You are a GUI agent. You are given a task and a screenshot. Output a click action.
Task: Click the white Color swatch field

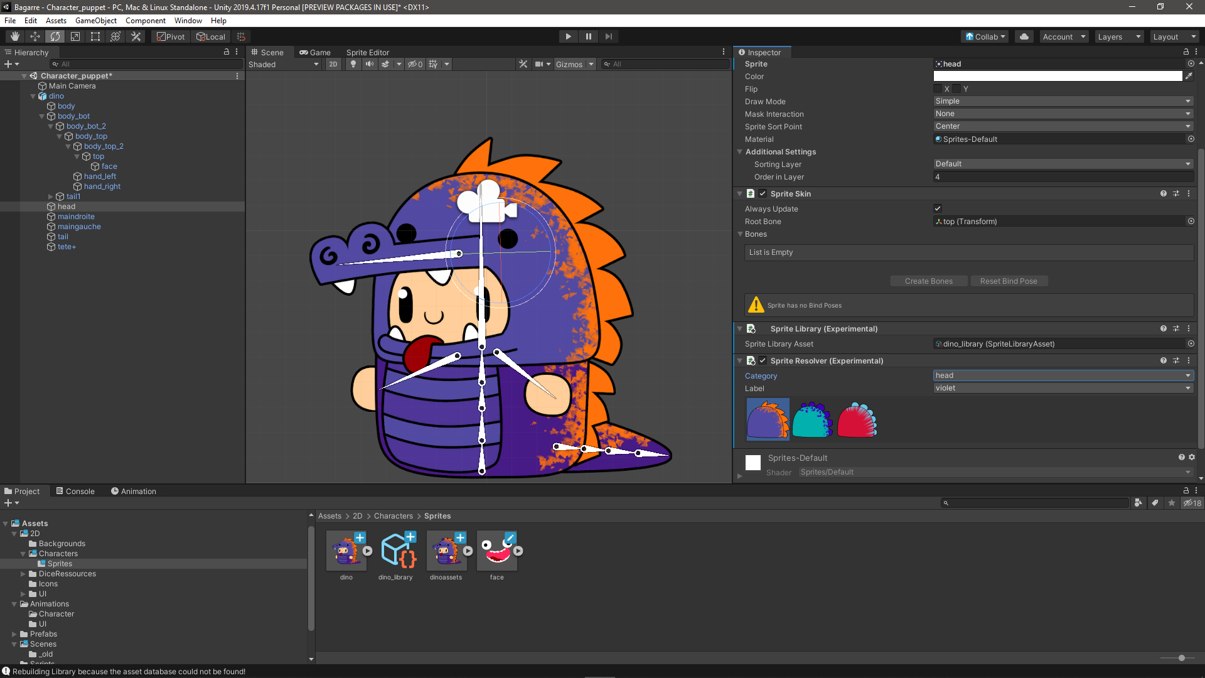click(1058, 76)
